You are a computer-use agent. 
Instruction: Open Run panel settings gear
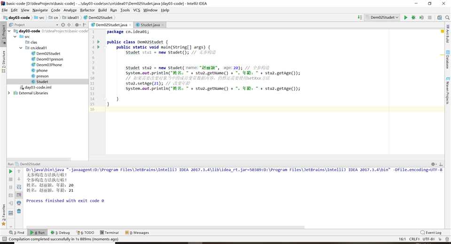click(x=434, y=164)
